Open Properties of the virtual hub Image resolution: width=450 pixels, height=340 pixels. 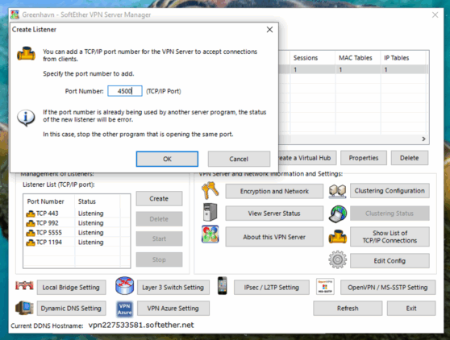[364, 158]
